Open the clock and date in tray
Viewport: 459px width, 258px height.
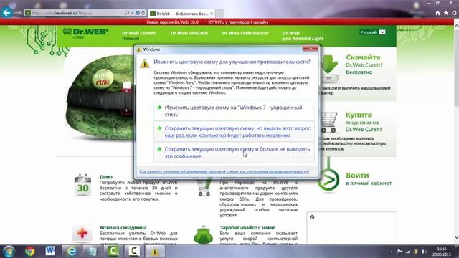pyautogui.click(x=442, y=252)
